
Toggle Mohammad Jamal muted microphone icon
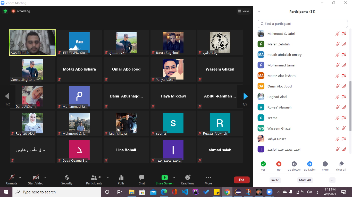[338, 65]
